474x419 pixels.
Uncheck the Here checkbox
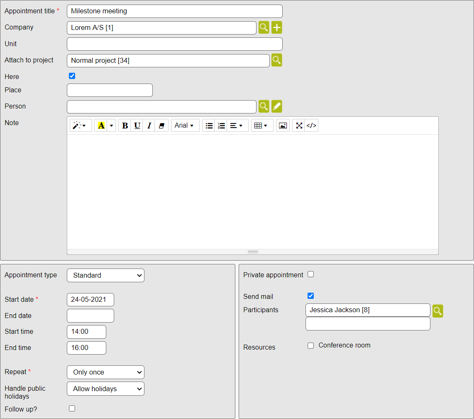tap(72, 76)
